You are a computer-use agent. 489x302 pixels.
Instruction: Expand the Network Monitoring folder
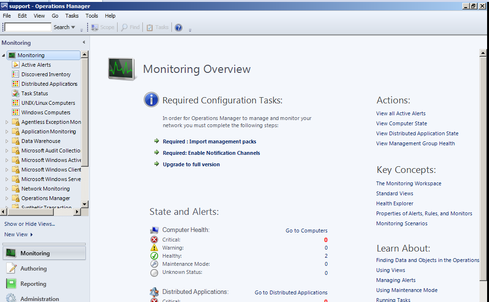7,189
